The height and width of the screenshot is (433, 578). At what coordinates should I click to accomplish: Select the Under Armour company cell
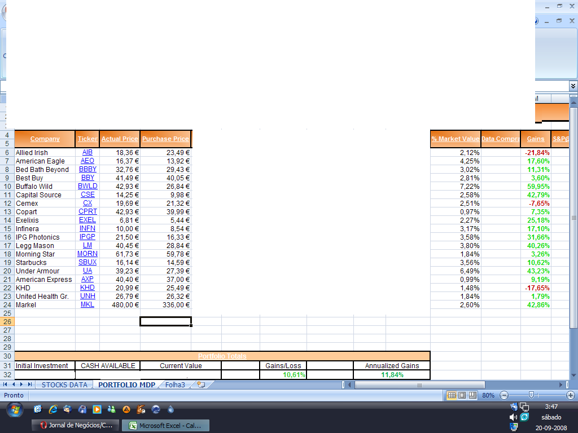[x=45, y=271]
